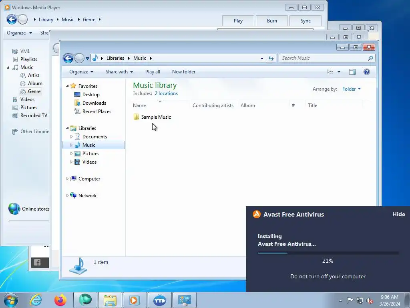Open Recorded TV in Media Player library
410x308 pixels.
pyautogui.click(x=30, y=115)
